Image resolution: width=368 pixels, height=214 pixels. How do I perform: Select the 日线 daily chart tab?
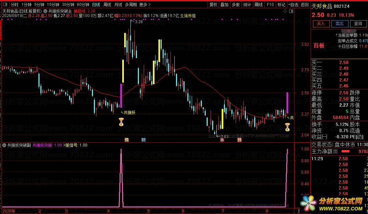[x=96, y=5]
